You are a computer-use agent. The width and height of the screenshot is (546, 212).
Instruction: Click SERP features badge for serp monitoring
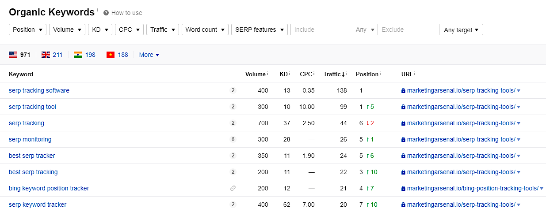tap(233, 139)
